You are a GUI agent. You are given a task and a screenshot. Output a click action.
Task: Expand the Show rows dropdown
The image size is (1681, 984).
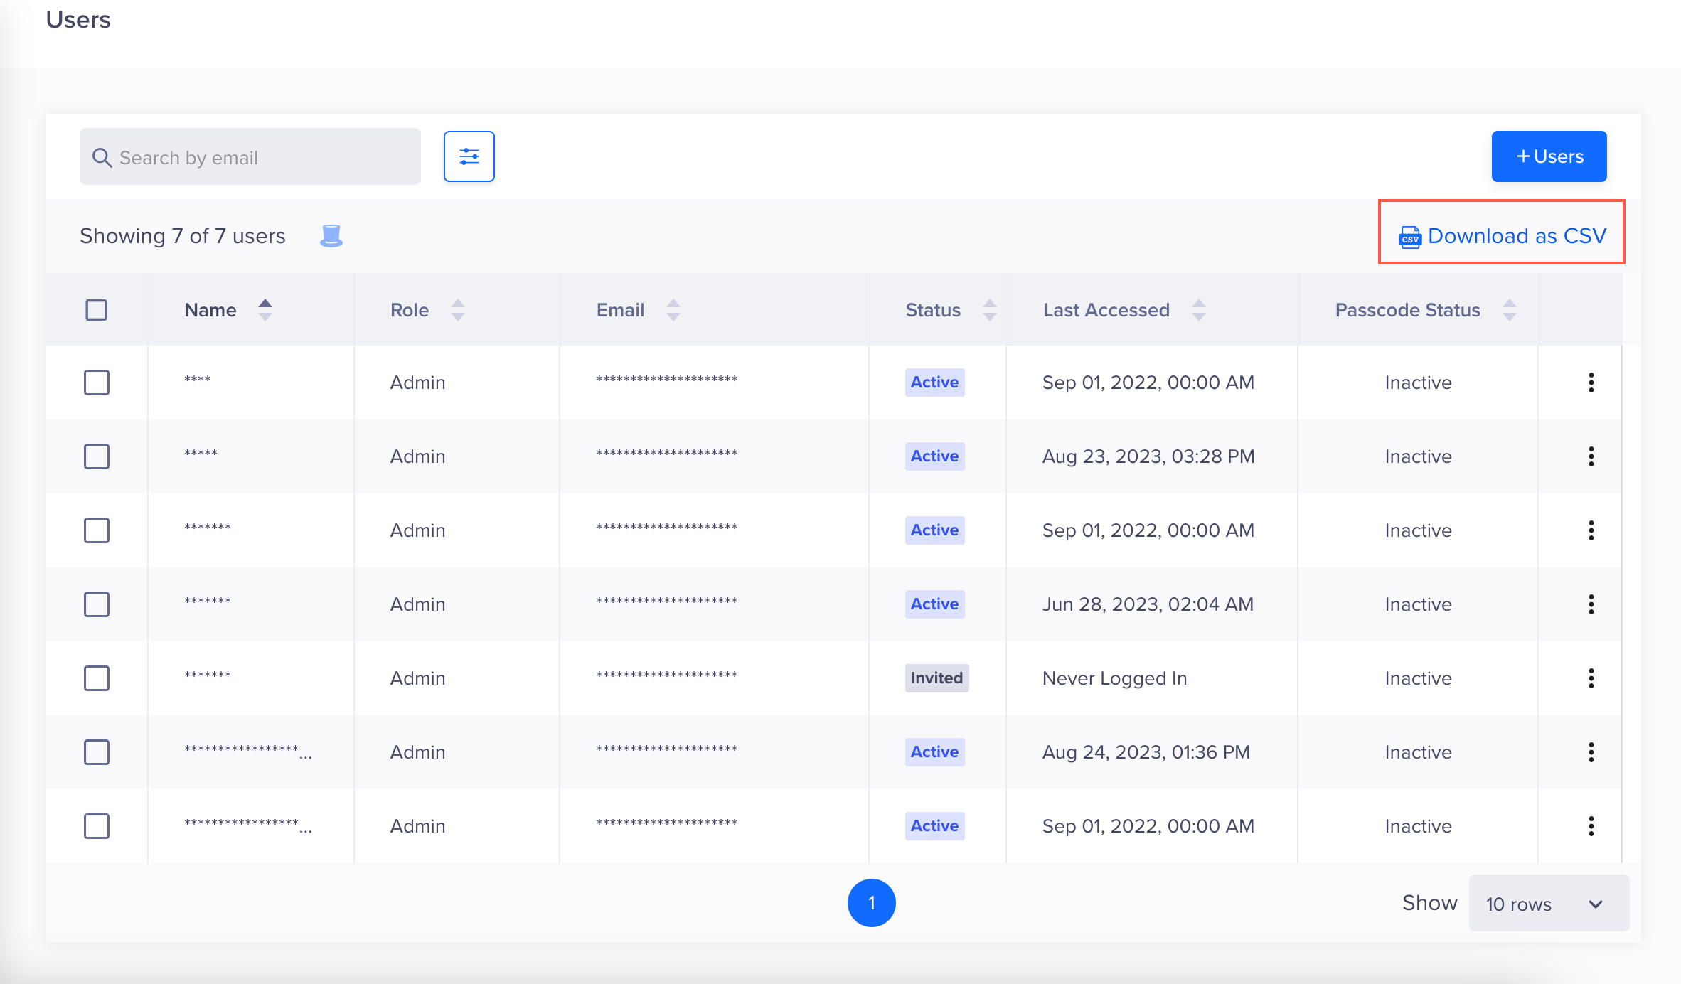1542,902
